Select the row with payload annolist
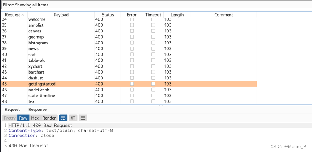The width and height of the screenshot is (312, 152). (x=129, y=25)
